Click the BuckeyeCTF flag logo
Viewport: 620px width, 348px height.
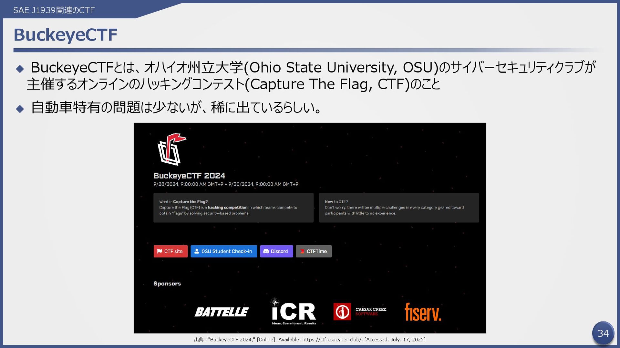172,149
